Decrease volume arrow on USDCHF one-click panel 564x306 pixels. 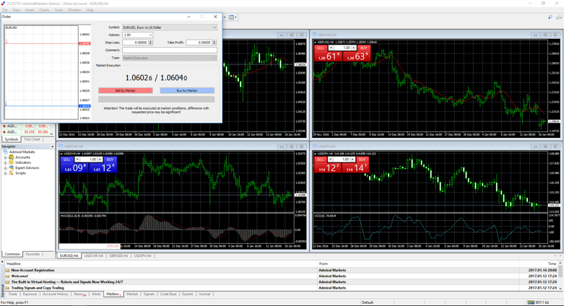coord(77,159)
